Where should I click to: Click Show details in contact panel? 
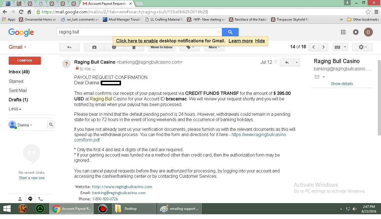pos(342,84)
